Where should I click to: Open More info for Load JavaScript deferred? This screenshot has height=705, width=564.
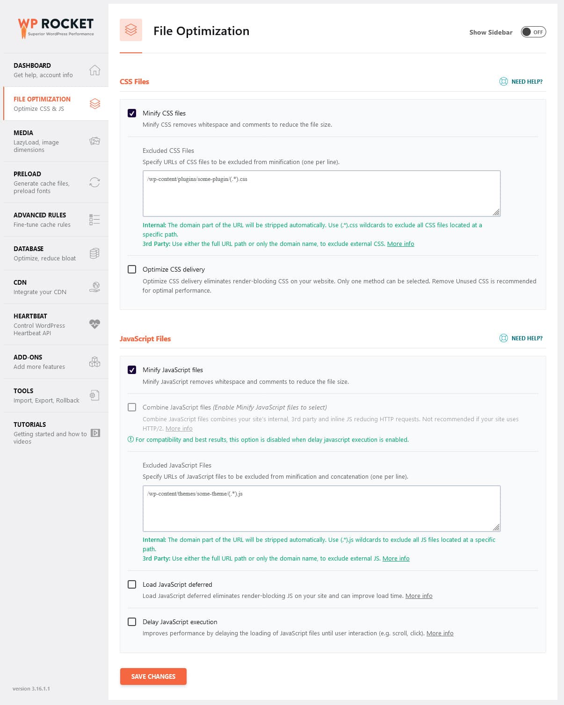tap(419, 596)
